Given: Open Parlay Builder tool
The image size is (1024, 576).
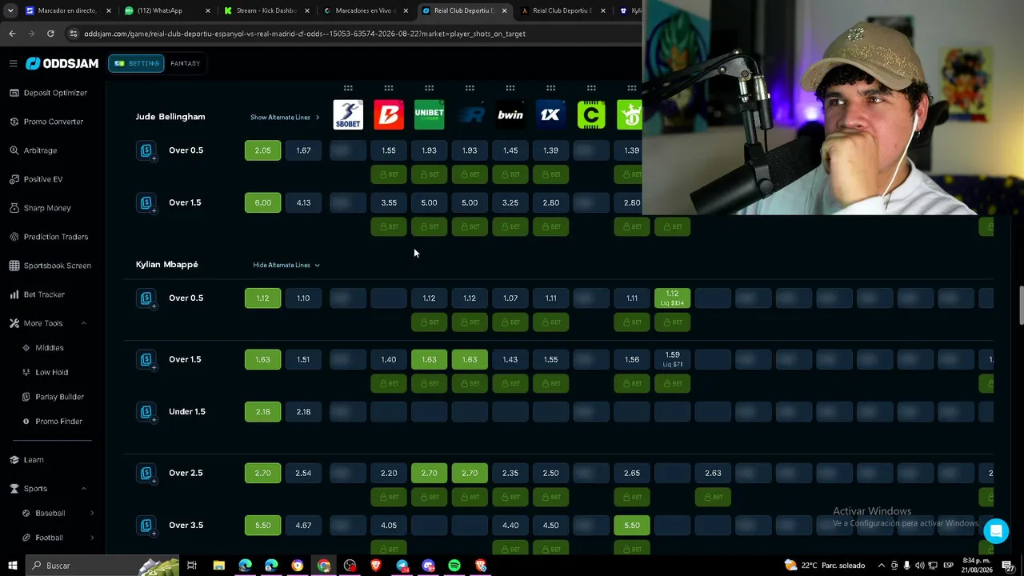Looking at the screenshot, I should pos(53,398).
